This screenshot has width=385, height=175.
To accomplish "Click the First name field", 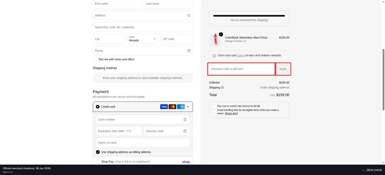I will (x=117, y=4).
